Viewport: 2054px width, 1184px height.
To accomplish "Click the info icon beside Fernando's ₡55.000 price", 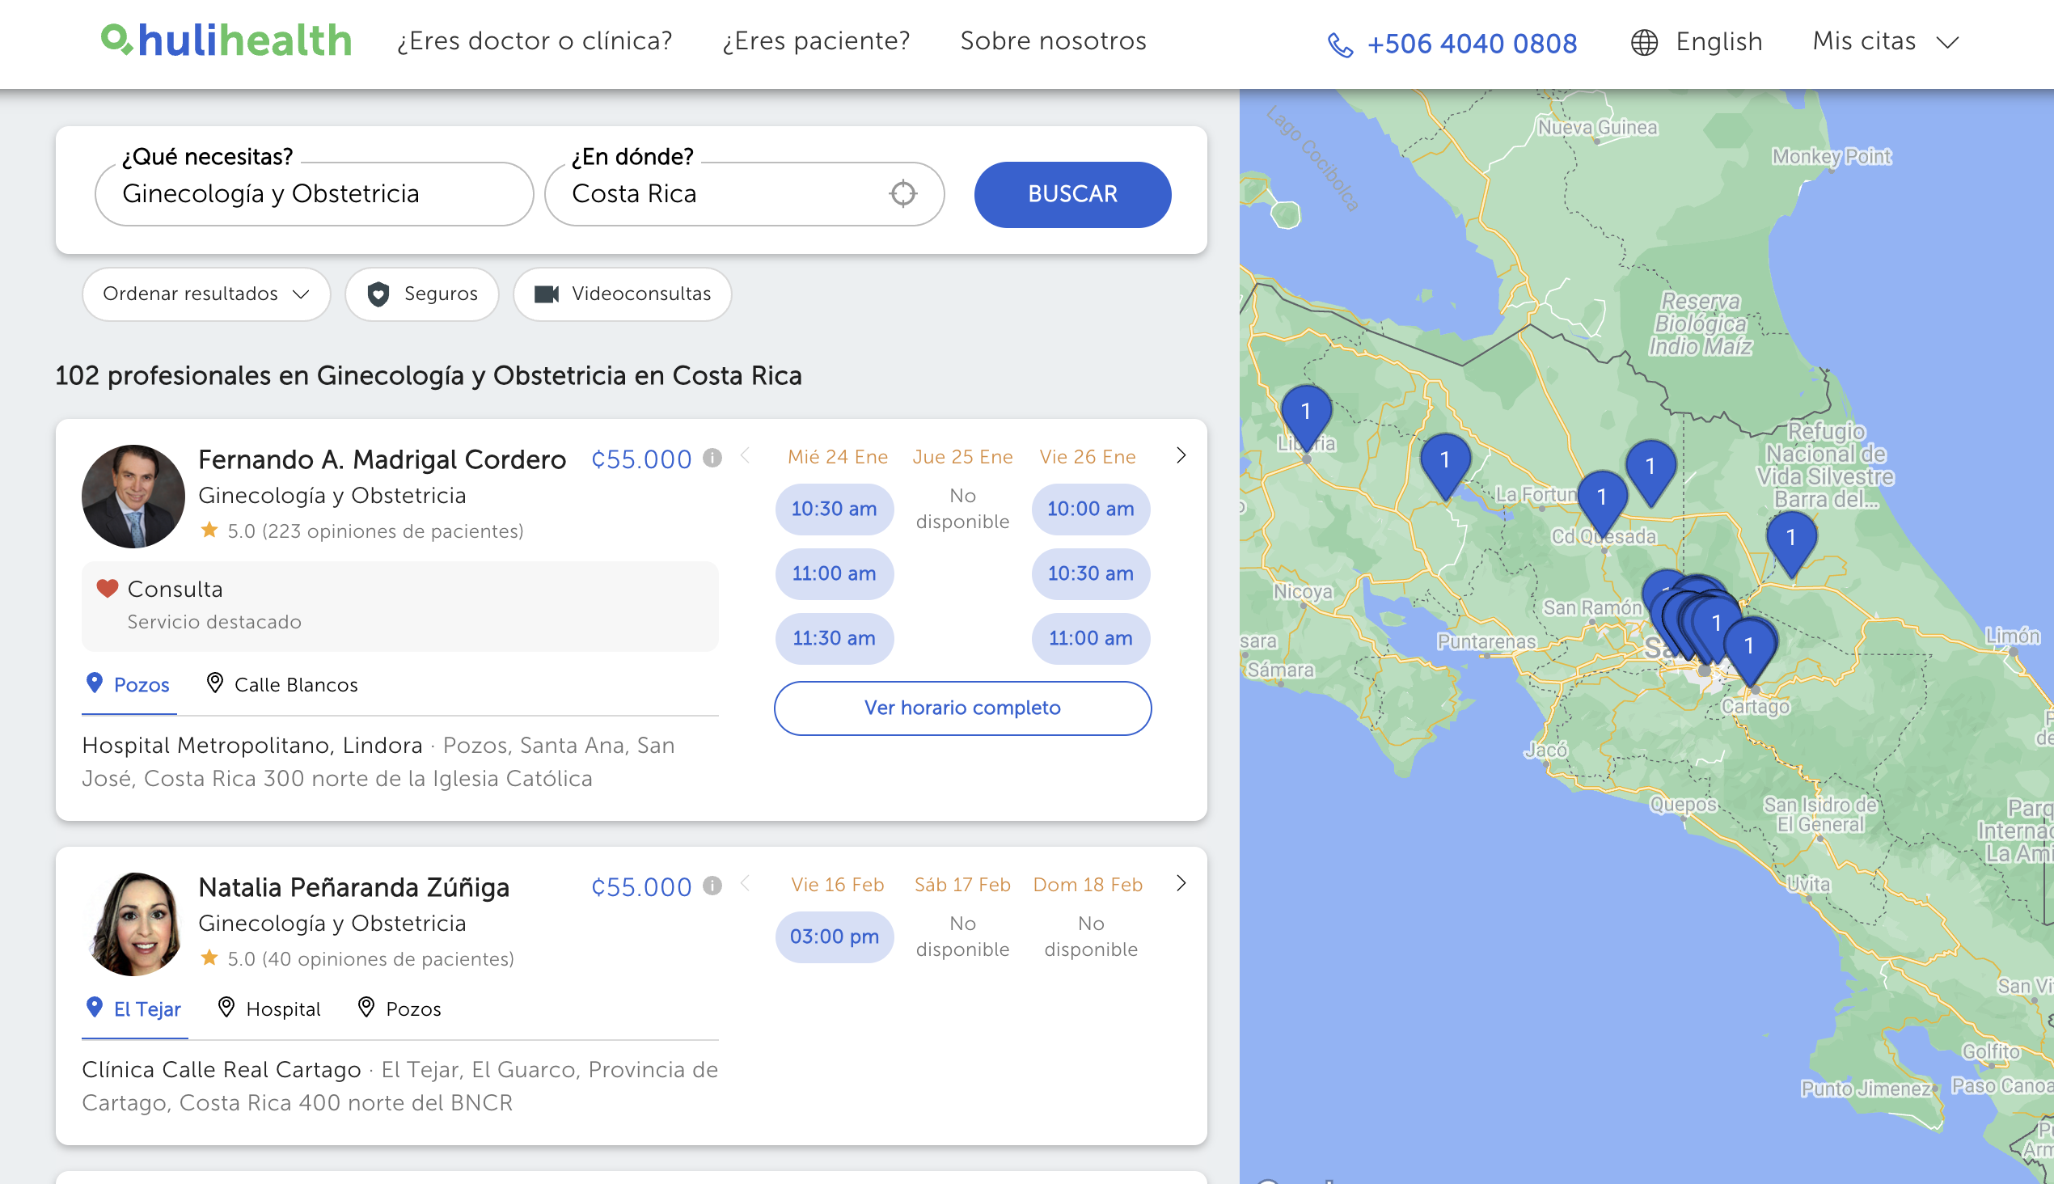I will (x=712, y=458).
